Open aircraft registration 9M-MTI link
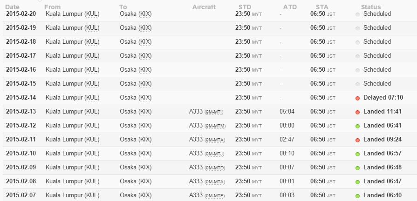417x201 pixels. tap(214, 112)
